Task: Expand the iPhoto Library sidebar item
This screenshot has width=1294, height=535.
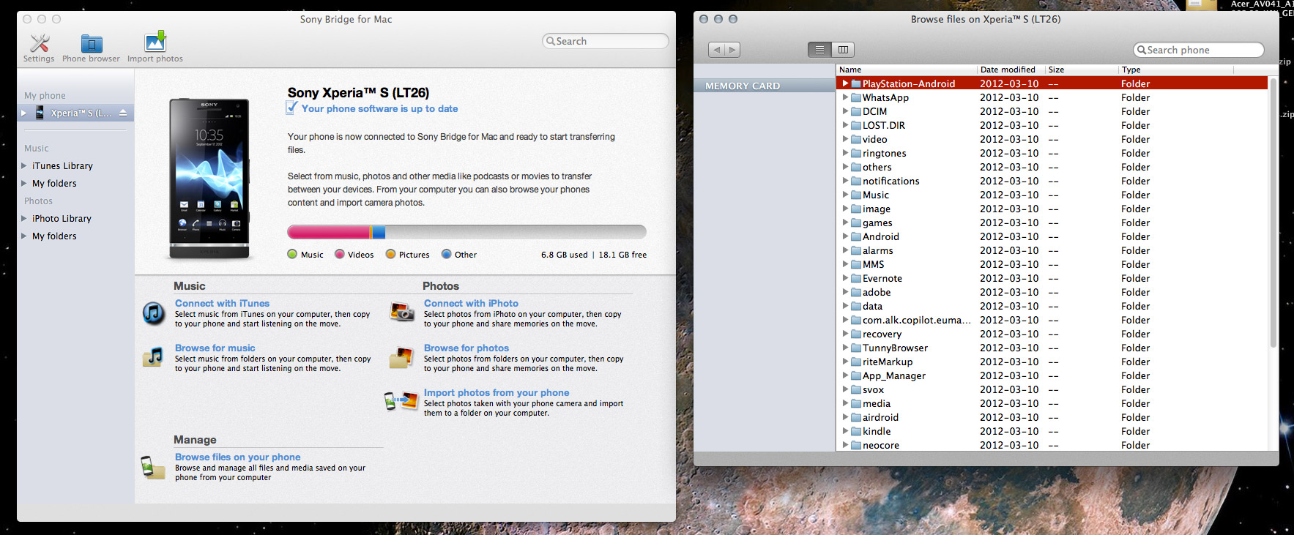Action: [24, 219]
